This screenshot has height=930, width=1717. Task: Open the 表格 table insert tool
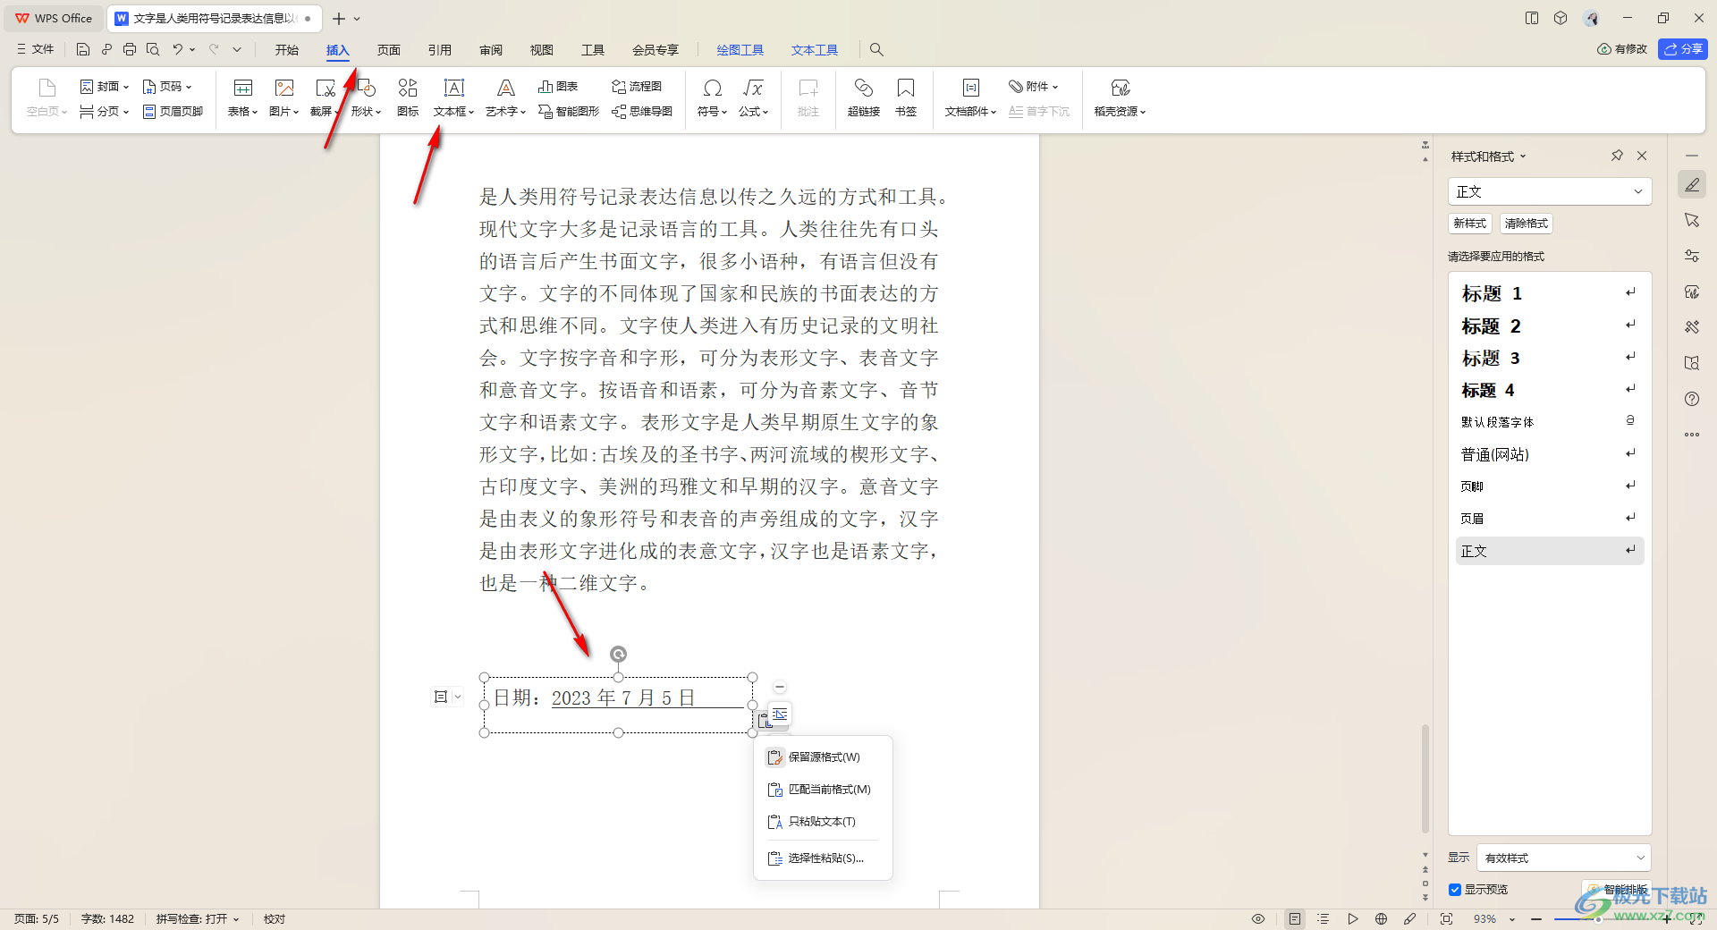pyautogui.click(x=242, y=97)
